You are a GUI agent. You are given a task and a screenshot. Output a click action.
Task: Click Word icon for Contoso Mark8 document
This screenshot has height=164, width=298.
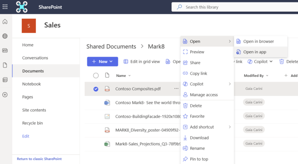[x=107, y=103]
